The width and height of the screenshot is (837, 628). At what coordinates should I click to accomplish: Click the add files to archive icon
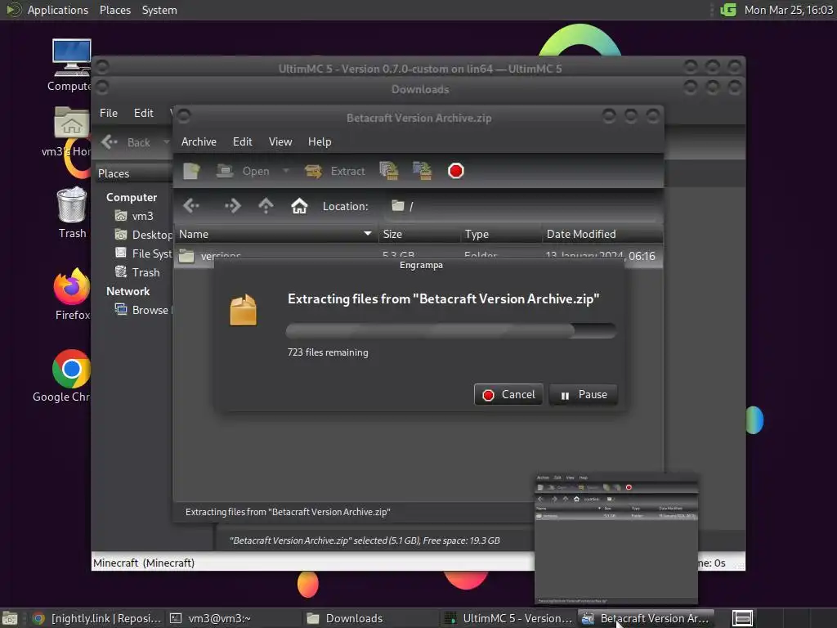(388, 171)
